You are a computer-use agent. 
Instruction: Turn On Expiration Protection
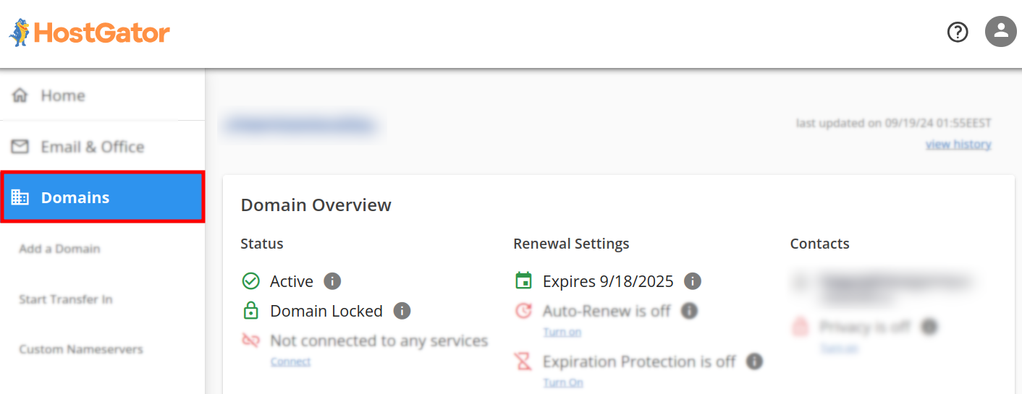point(563,382)
